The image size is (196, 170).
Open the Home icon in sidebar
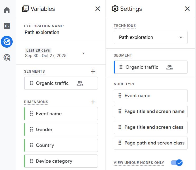pos(7,10)
